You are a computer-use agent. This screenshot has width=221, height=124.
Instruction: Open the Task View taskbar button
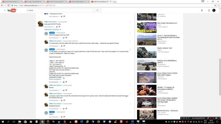click(x=14, y=122)
